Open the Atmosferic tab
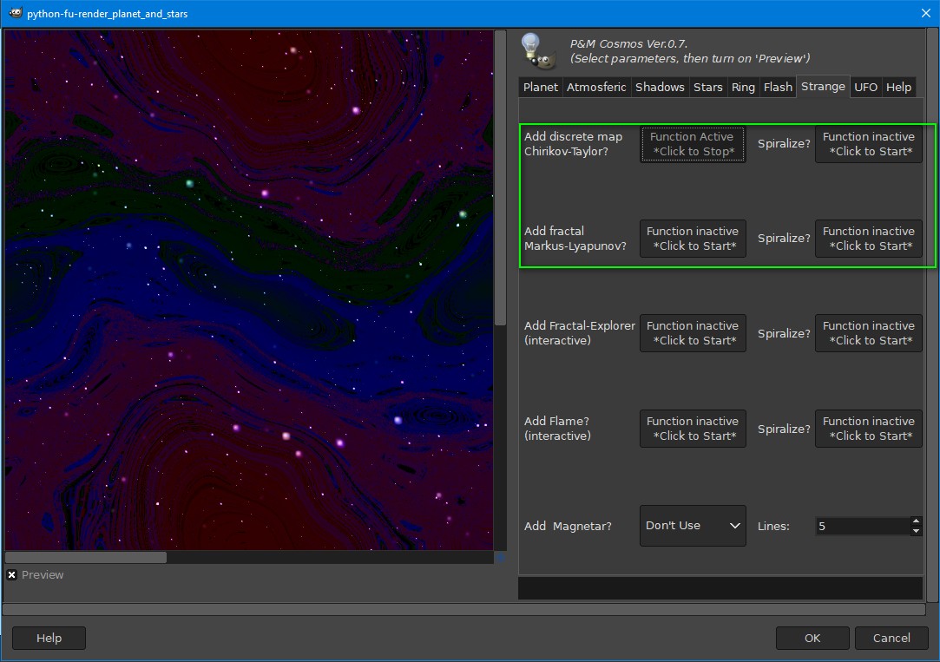940x662 pixels. (597, 87)
